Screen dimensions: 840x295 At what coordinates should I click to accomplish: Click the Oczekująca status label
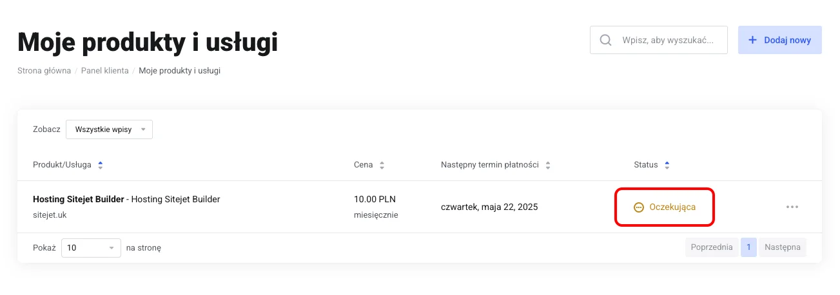(672, 207)
